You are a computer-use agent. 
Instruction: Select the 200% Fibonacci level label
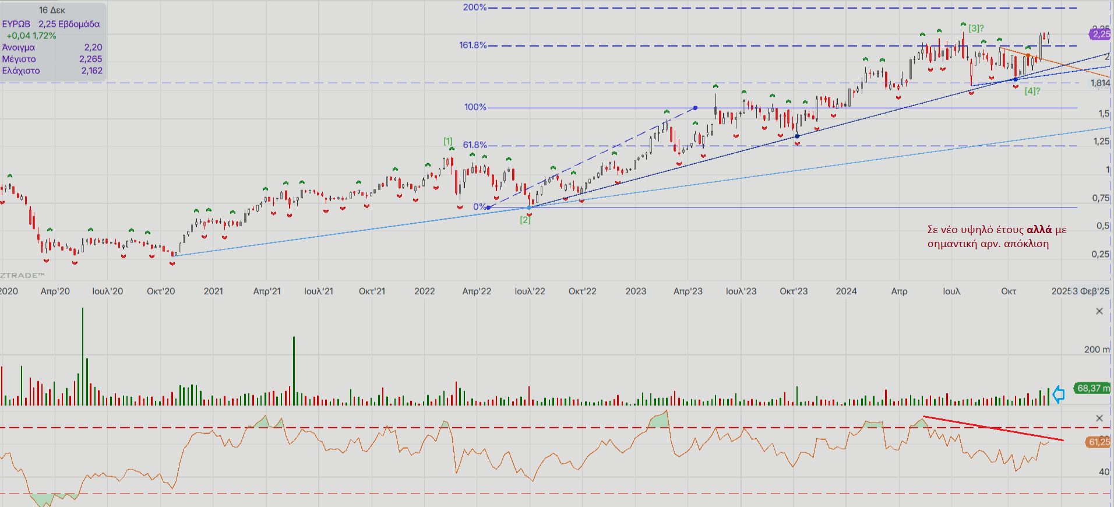(x=475, y=8)
